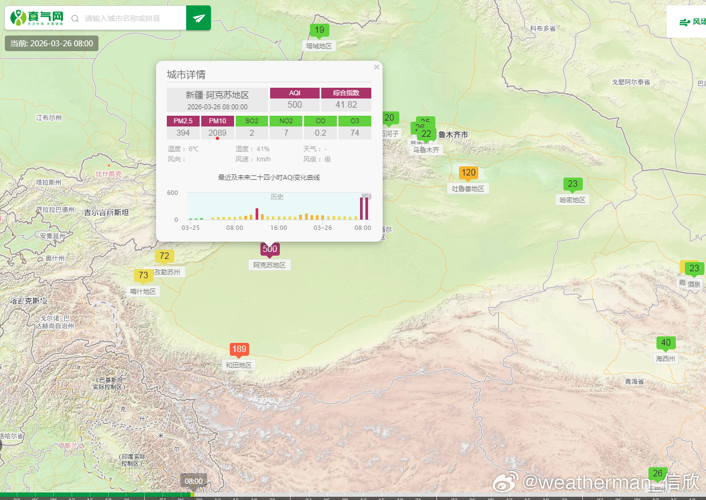Screen dimensions: 706x500
Task: Click the 08:00 timeline marker
Action: click(194, 481)
